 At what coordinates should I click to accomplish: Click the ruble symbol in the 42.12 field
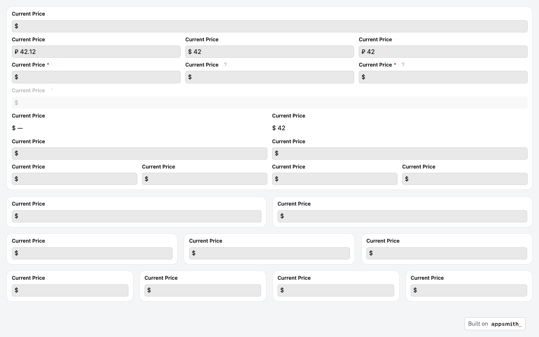click(x=16, y=52)
